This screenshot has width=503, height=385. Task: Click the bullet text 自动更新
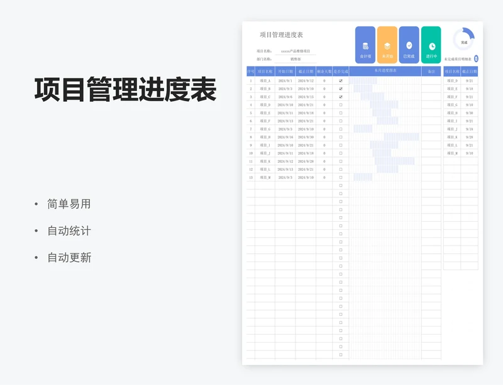69,258
